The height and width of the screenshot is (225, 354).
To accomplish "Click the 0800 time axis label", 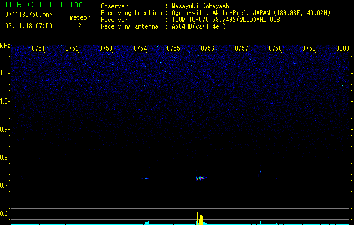I will tap(343, 48).
